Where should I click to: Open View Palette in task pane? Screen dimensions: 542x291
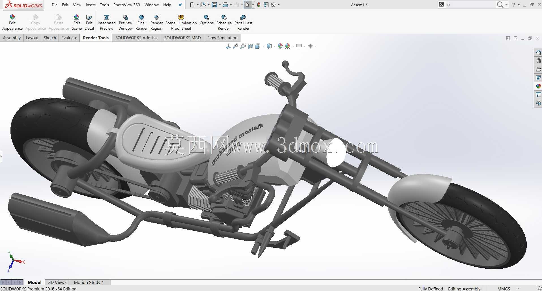click(538, 78)
